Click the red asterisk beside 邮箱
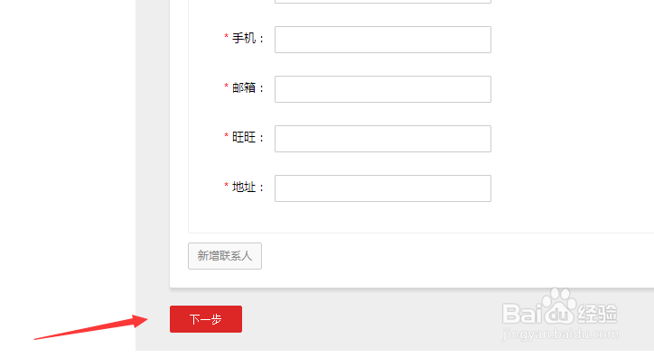This screenshot has height=357, width=654. click(226, 87)
